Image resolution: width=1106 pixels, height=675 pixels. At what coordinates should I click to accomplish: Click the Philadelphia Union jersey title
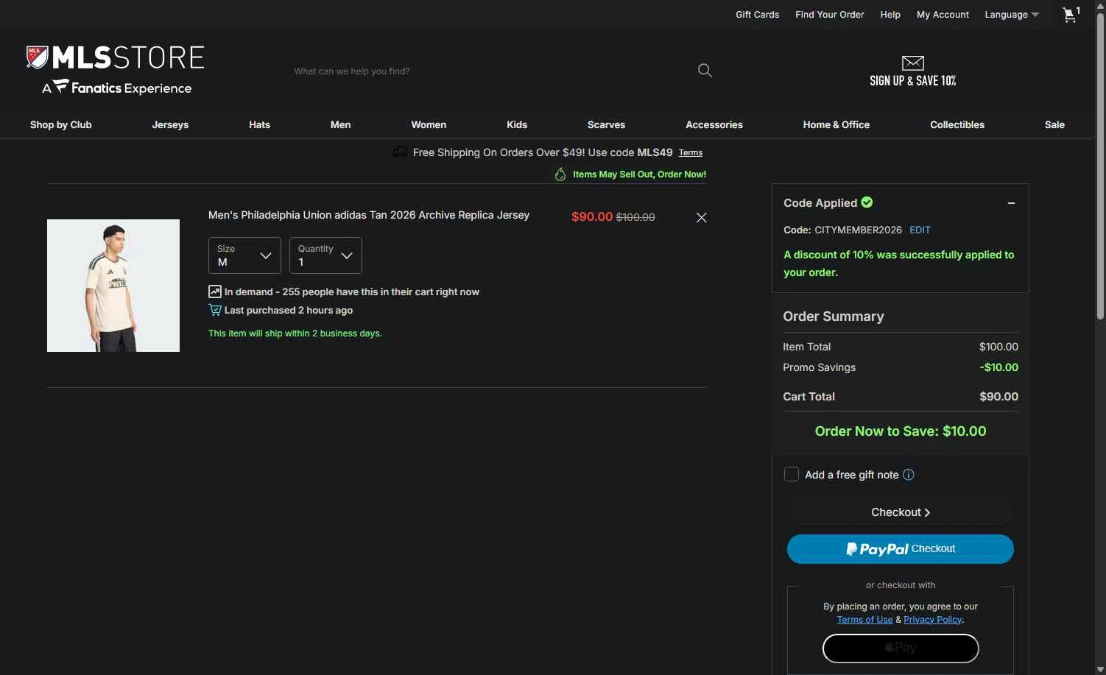coord(369,215)
